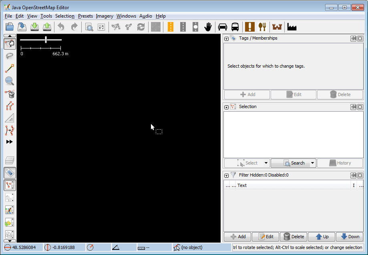Open the Imagery menu
The height and width of the screenshot is (255, 368).
pyautogui.click(x=105, y=16)
